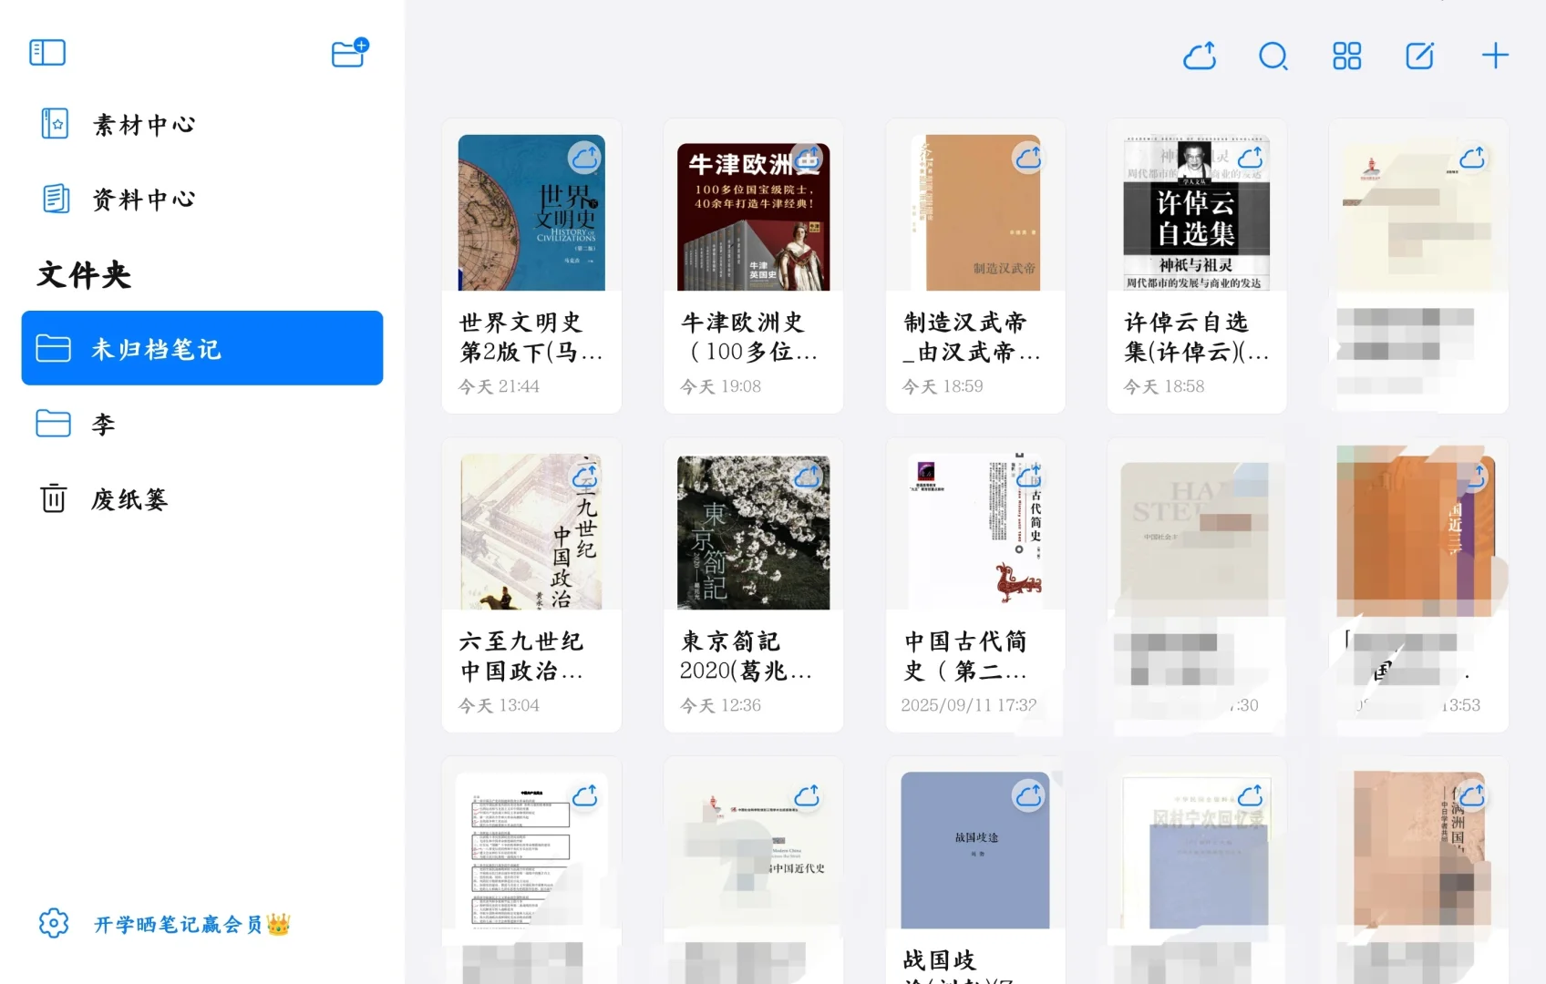Show the 废纸篓 trash folder
1546x984 pixels.
(x=129, y=499)
